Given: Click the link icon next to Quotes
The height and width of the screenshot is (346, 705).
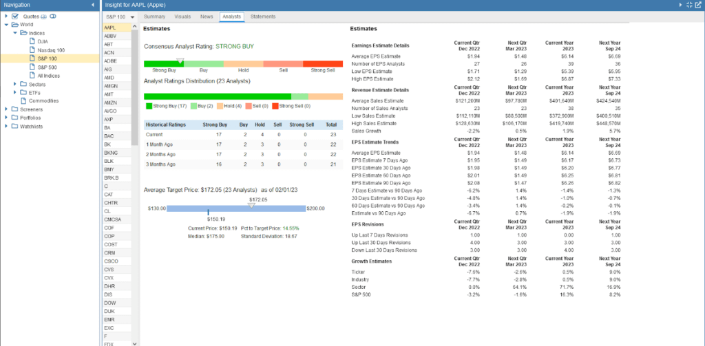Looking at the screenshot, I should tap(52, 17).
